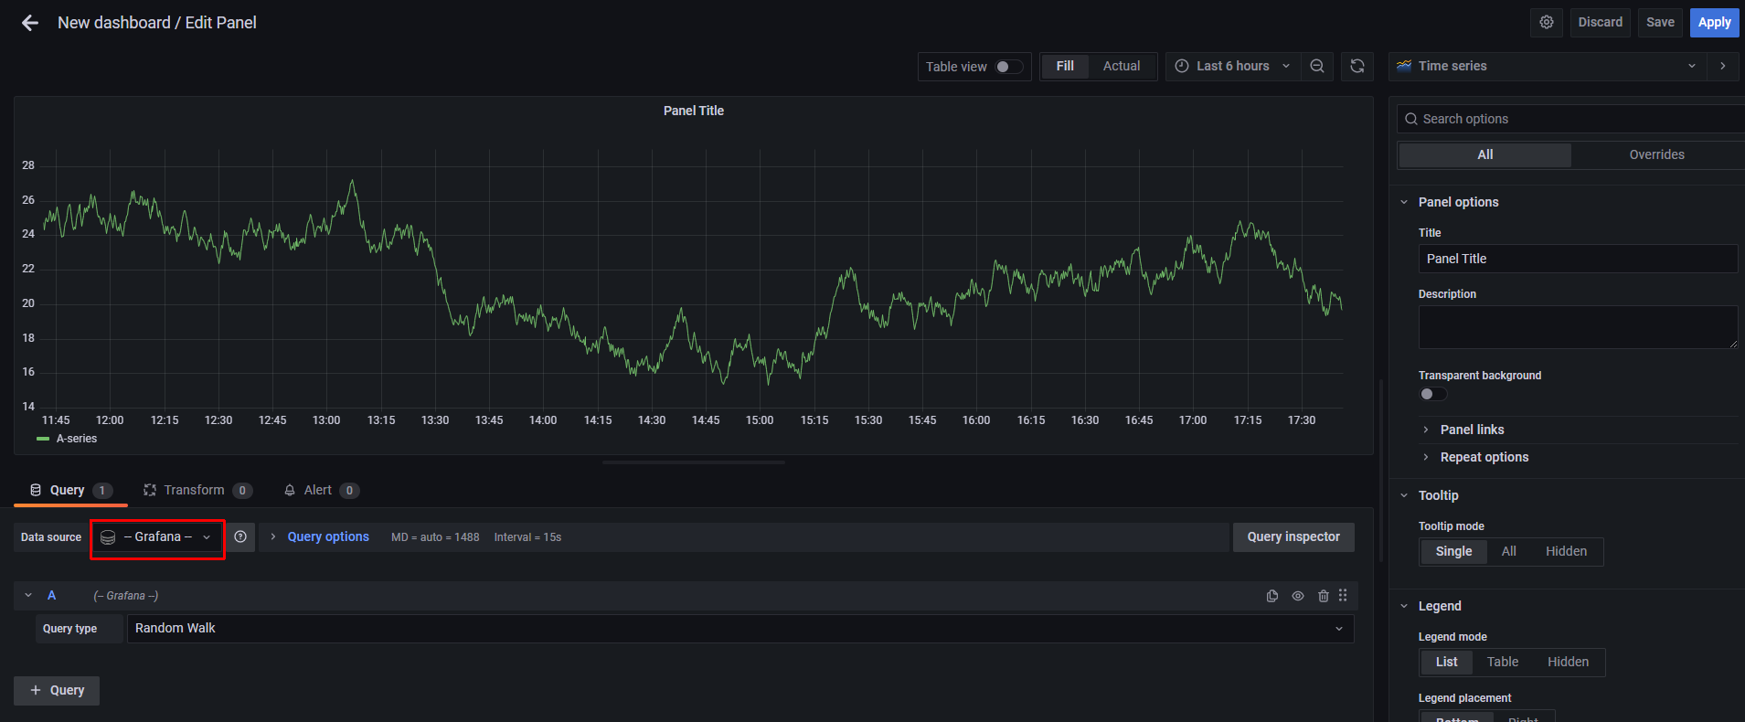Open the Last 6 hours time picker
This screenshot has width=1745, height=722.
1232,67
